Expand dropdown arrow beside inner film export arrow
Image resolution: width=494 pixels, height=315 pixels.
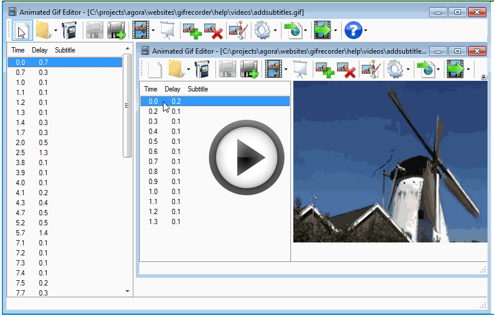click(x=468, y=69)
